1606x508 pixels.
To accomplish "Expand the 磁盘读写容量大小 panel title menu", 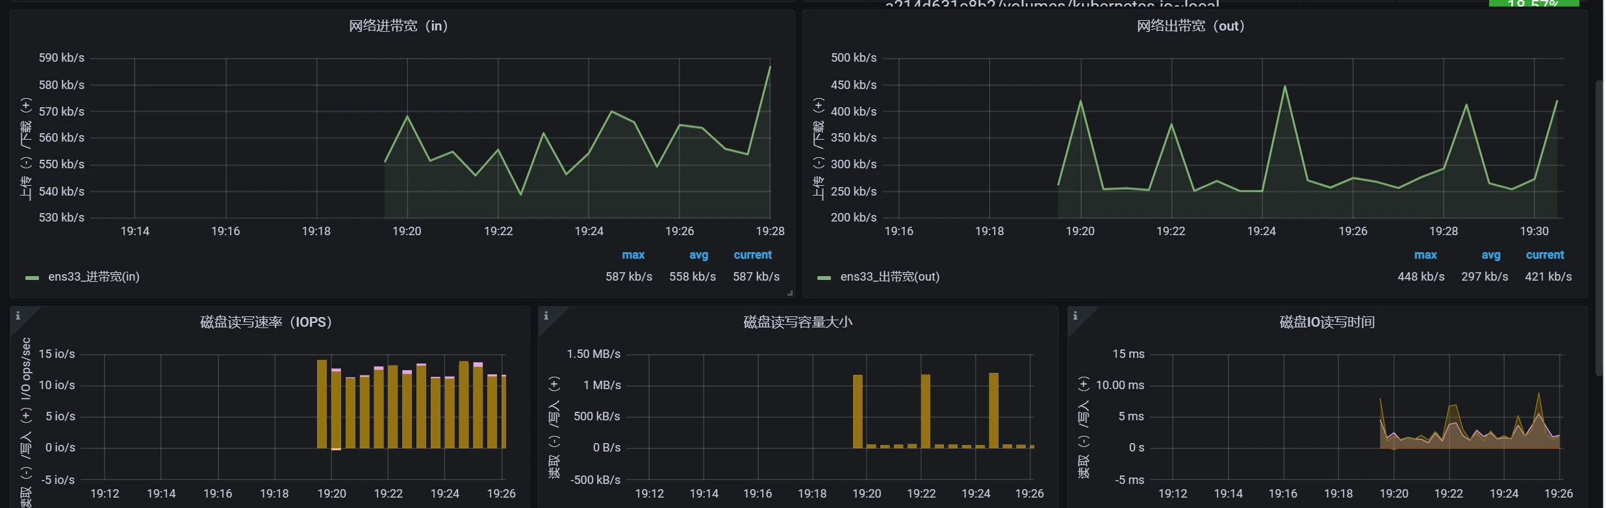I will 798,322.
